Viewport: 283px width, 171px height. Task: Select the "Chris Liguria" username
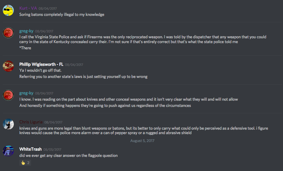click(31, 122)
